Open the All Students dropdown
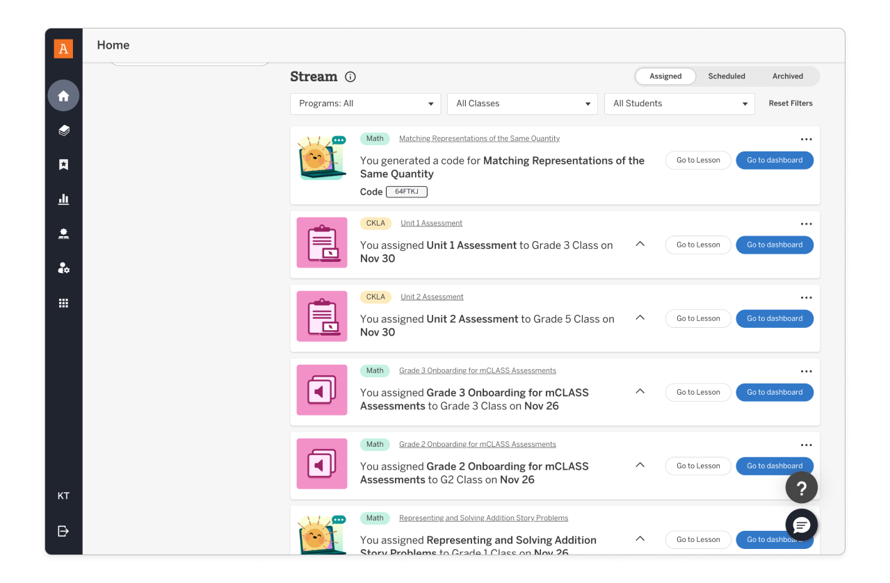The image size is (890, 583). [x=679, y=104]
